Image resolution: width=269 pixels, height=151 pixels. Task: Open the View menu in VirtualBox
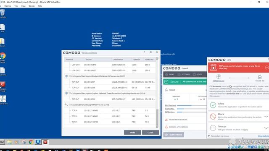16,6
